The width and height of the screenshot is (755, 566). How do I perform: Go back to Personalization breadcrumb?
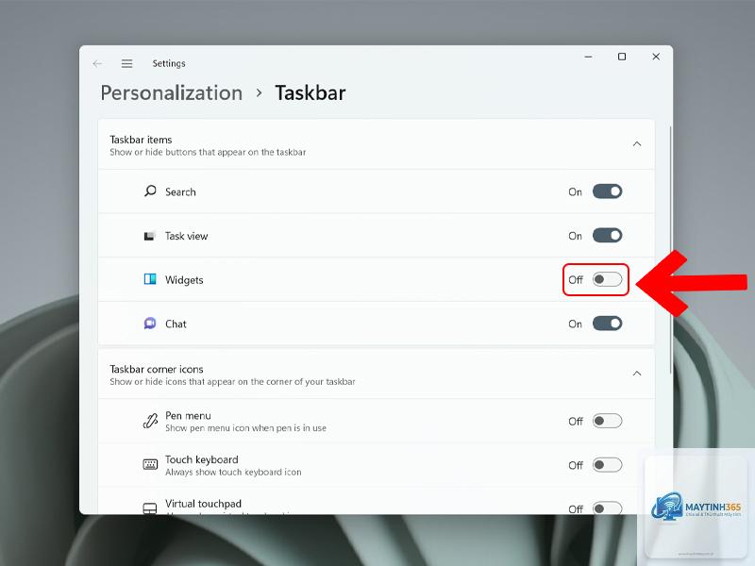(x=172, y=92)
